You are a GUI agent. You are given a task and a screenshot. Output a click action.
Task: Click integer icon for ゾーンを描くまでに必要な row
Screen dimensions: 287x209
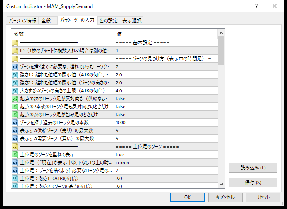tap(15, 67)
